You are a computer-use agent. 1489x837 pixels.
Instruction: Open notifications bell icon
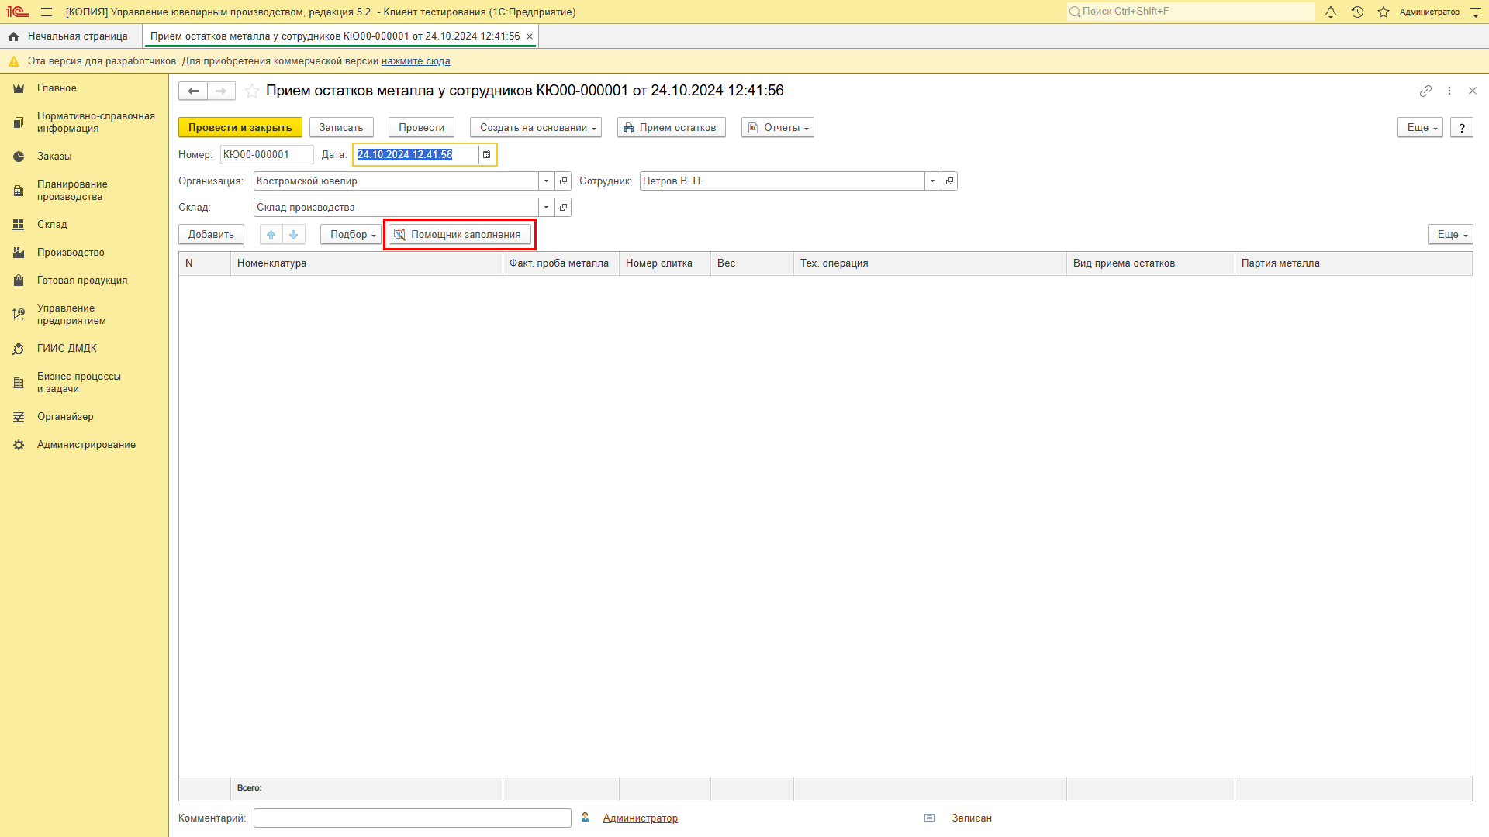coord(1331,12)
